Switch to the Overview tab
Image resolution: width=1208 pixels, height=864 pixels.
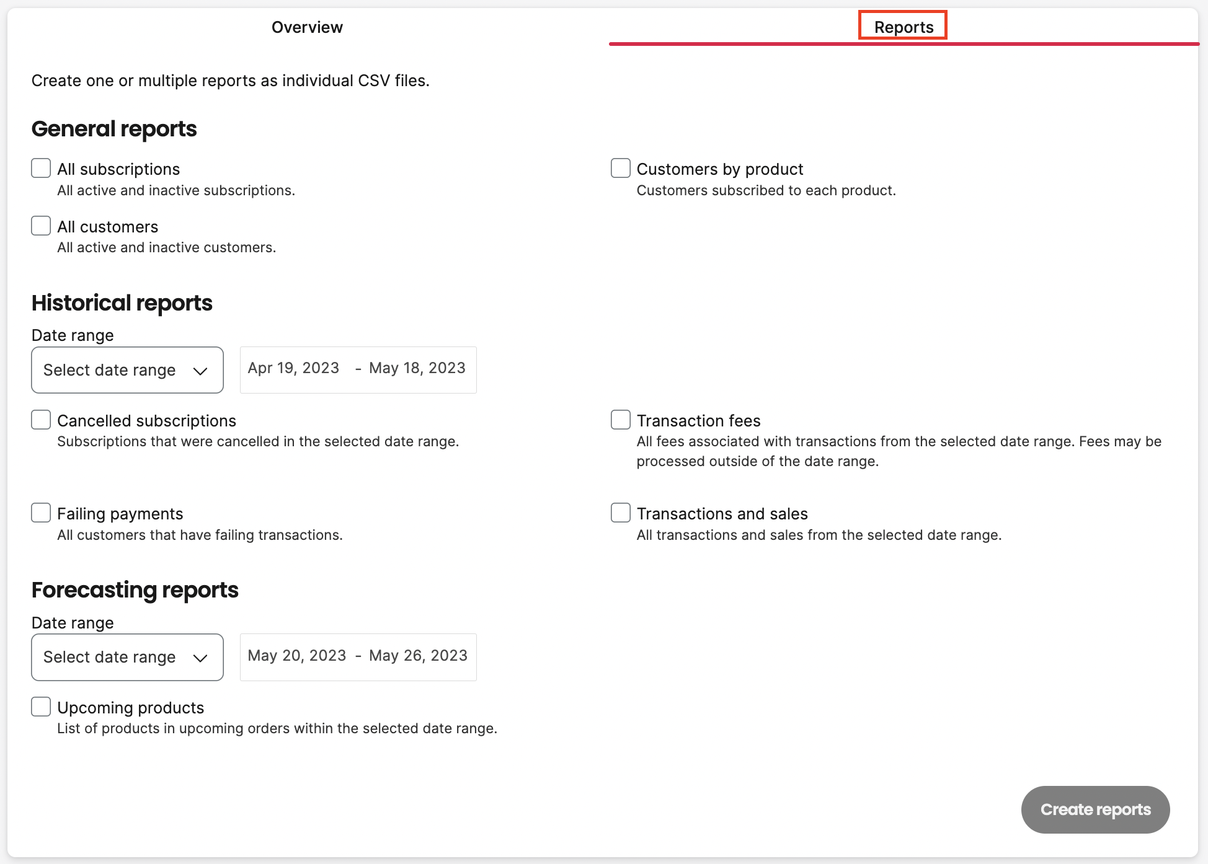307,27
